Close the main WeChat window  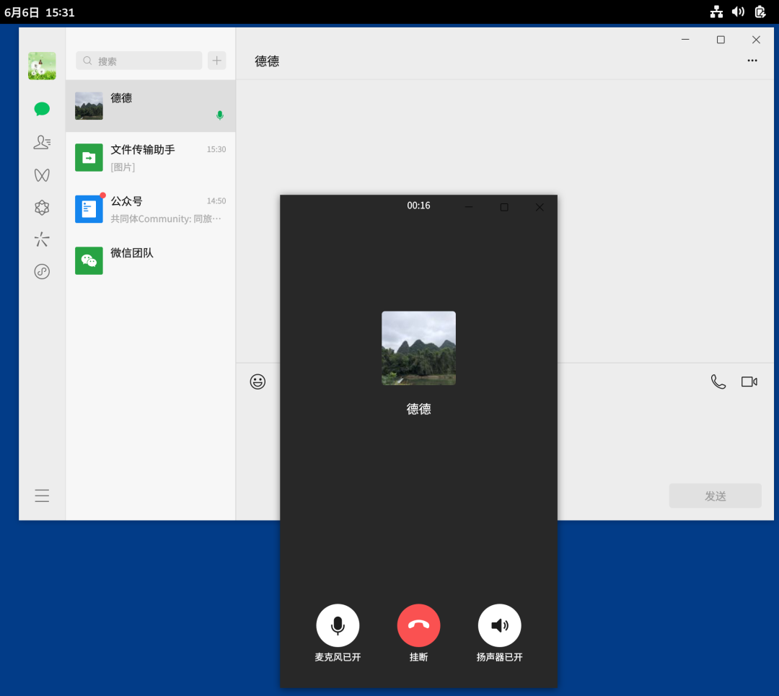point(756,39)
